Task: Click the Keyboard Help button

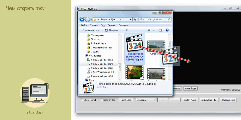Action: [228, 100]
